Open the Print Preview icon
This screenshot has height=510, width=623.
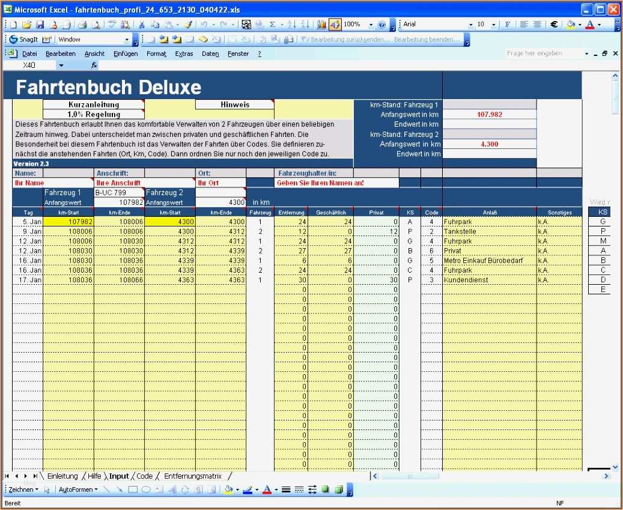(x=96, y=25)
